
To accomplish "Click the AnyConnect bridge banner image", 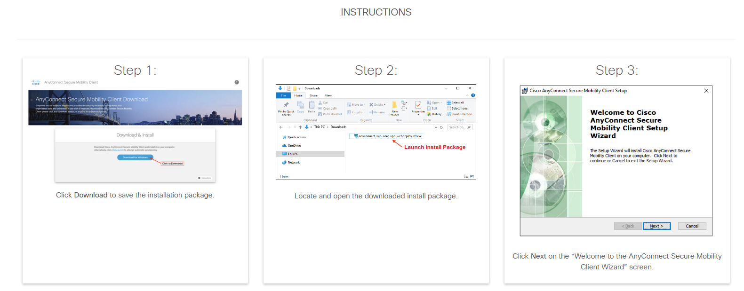I will coord(135,108).
